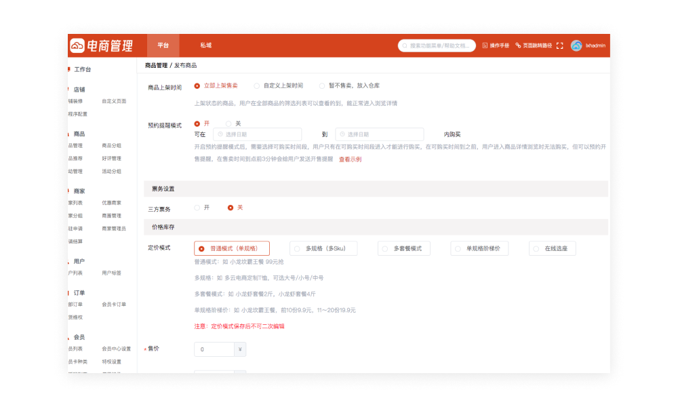
Task: Click the 电商管理 cloud logo
Action: pyautogui.click(x=77, y=45)
